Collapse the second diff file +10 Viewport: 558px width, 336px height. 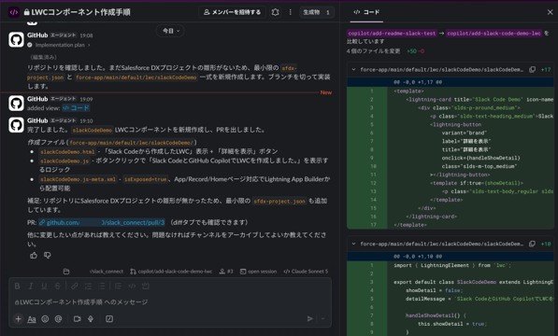pos(353,244)
